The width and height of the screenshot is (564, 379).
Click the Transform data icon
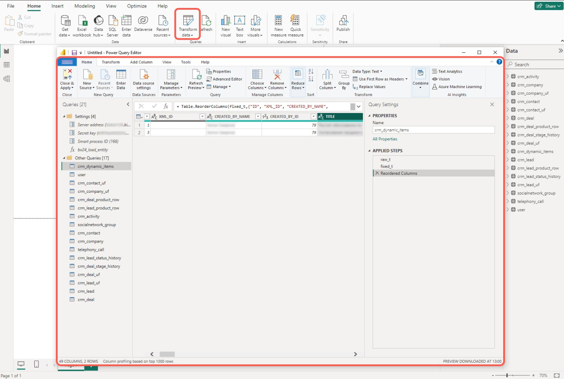tap(188, 22)
